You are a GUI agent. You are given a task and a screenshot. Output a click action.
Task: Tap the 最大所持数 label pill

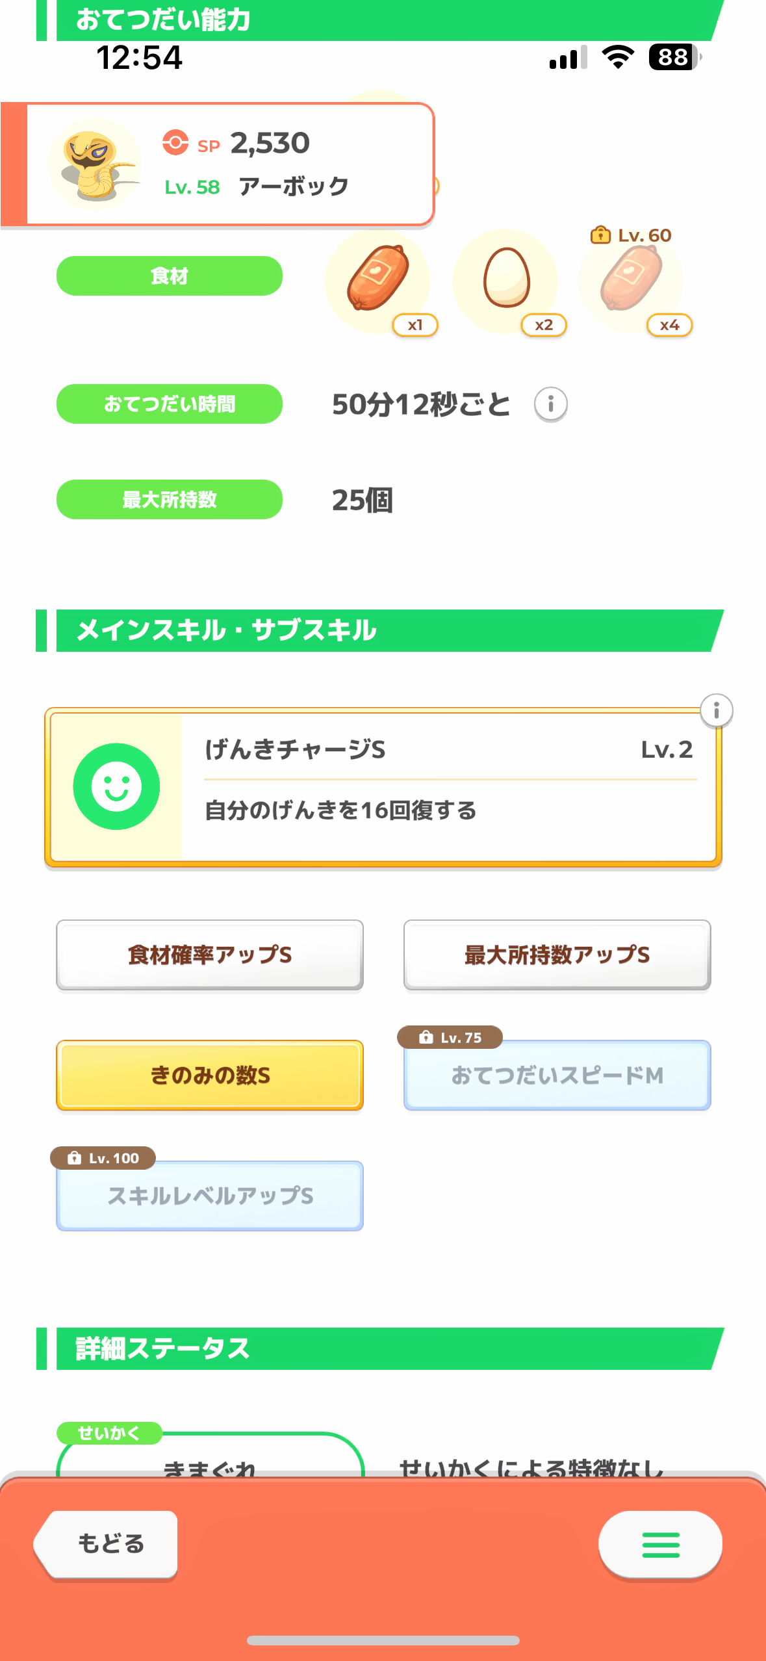coord(170,499)
